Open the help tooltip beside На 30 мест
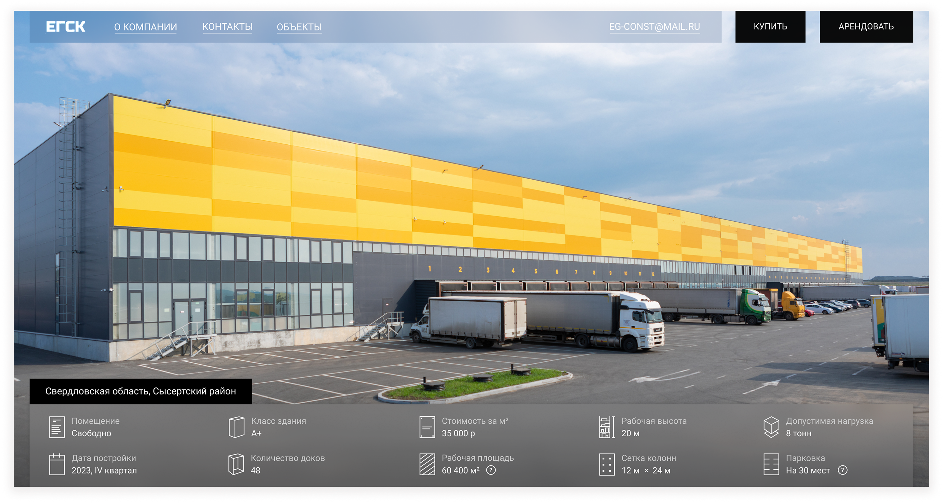 (x=842, y=470)
